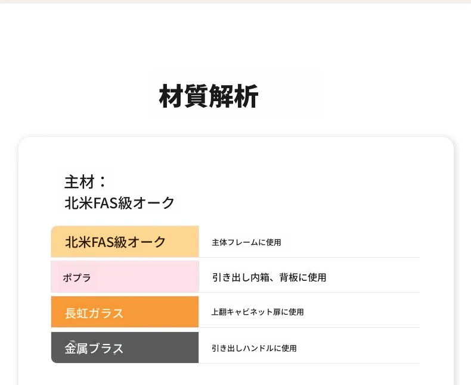Click the 北米FAS級オーク subtitle under 主材
This screenshot has height=385, width=471.
[119, 203]
